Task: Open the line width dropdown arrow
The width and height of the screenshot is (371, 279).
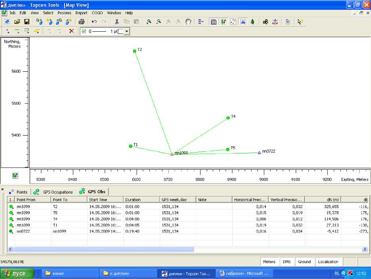Action: [127, 31]
